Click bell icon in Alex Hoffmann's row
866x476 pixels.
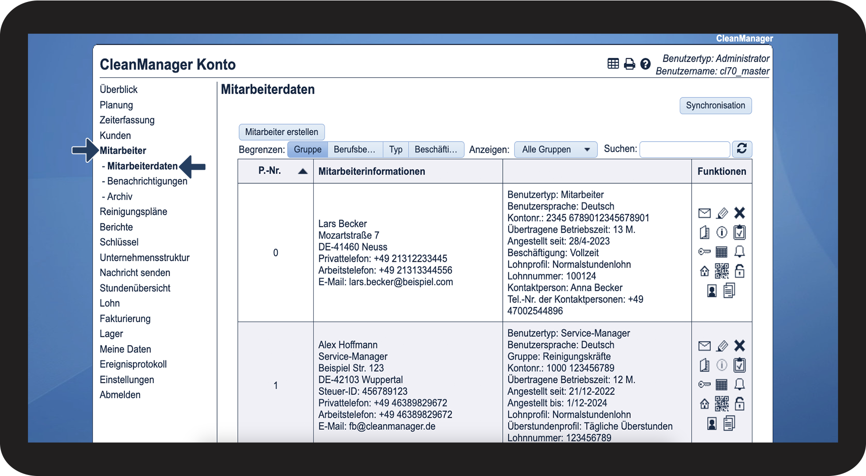coord(740,384)
